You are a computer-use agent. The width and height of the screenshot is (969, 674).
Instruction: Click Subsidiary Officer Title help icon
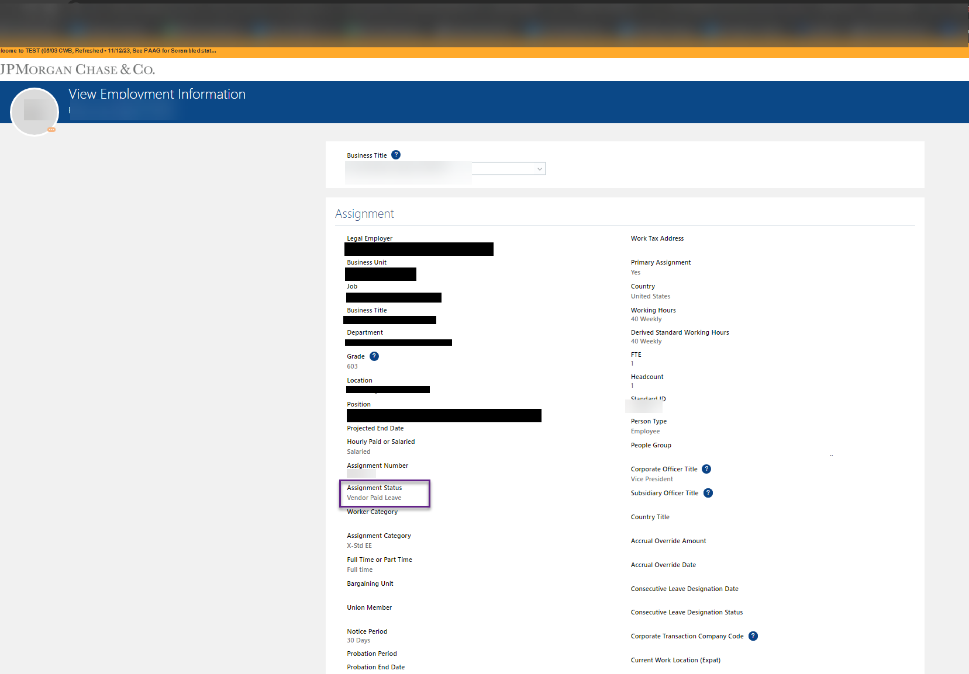(708, 493)
